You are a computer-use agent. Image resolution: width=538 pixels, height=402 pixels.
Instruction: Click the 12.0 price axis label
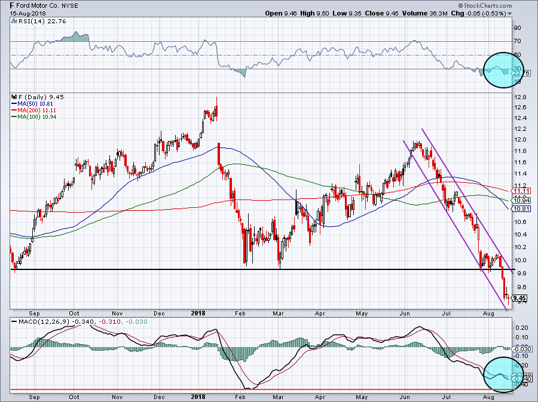pos(521,140)
